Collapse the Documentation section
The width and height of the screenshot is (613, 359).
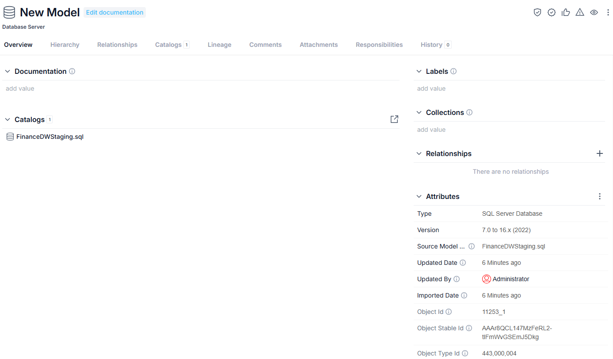(x=8, y=71)
